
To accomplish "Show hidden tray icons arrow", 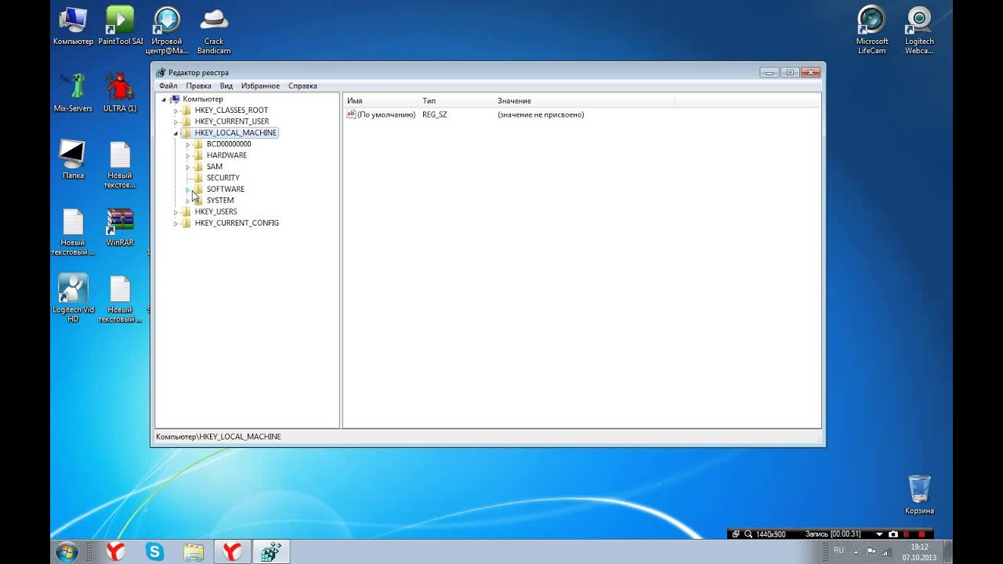I will [x=854, y=551].
